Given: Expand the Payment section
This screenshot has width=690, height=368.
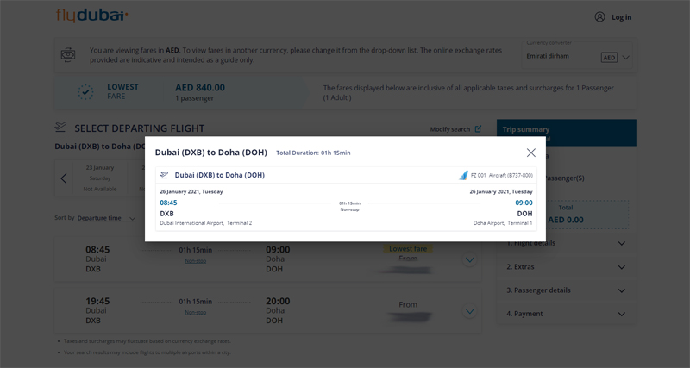Looking at the screenshot, I should (x=622, y=314).
